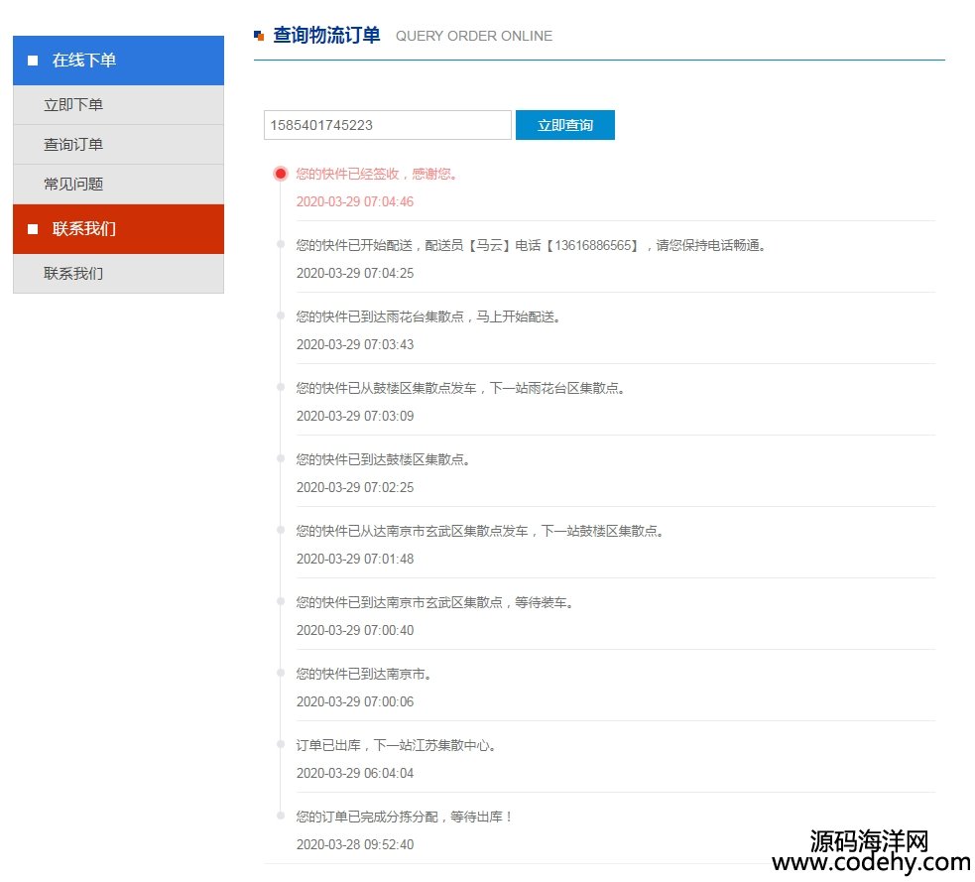975x882 pixels.
Task: Click the red signed-for timeline dot
Action: point(281,174)
